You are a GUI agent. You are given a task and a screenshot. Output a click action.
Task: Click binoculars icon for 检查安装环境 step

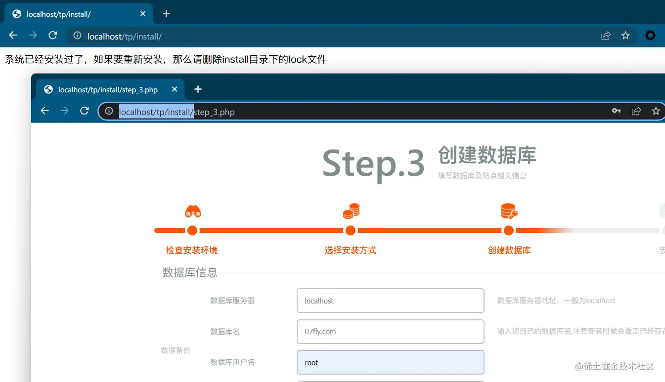point(193,211)
